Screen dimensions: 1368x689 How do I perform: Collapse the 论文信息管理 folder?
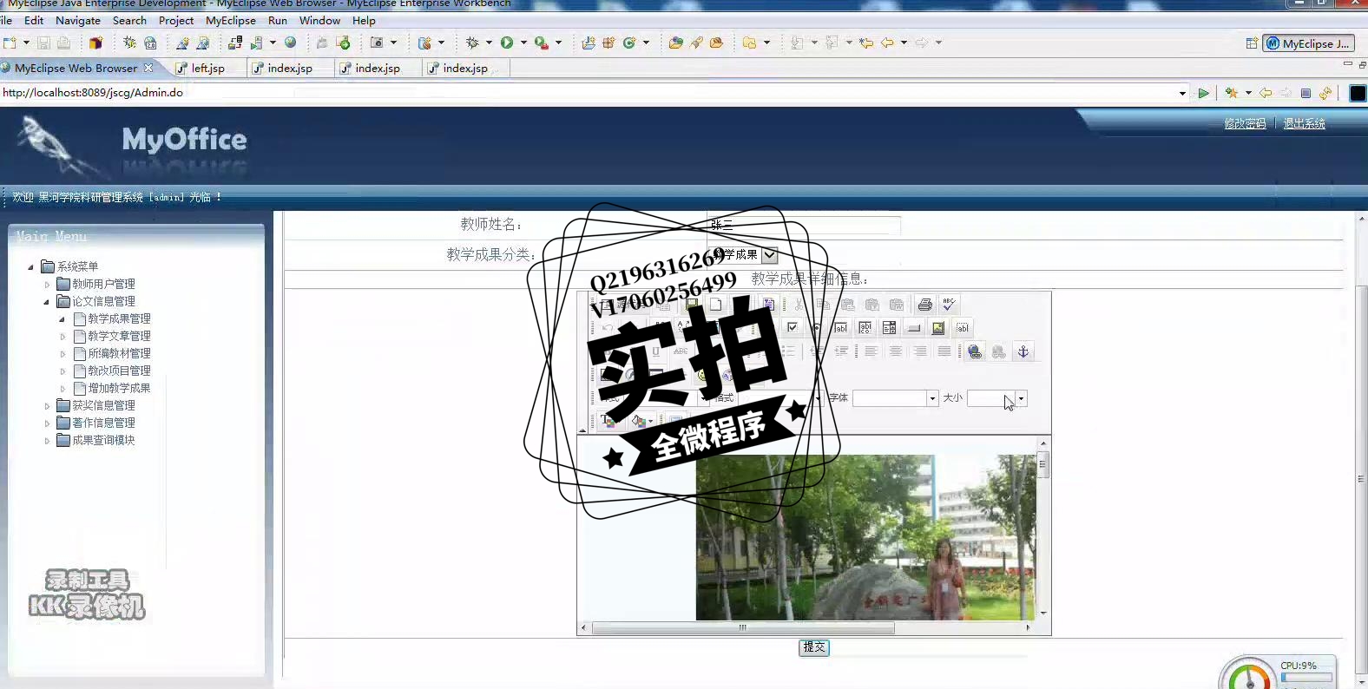(x=47, y=301)
